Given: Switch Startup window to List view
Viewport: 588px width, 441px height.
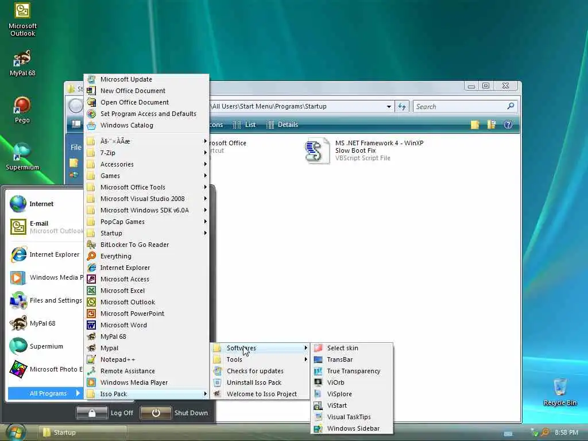Looking at the screenshot, I should click(245, 125).
